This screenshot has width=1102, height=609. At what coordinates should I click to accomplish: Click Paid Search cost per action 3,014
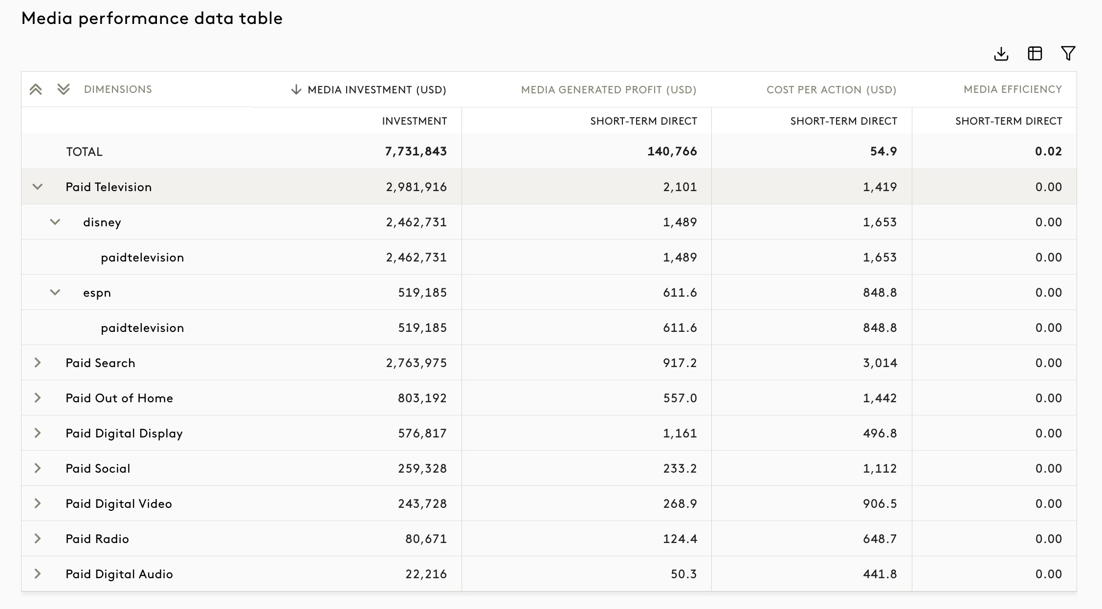880,363
